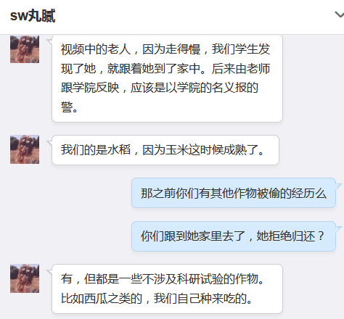Click the final line 警。 of first message

[x=70, y=107]
